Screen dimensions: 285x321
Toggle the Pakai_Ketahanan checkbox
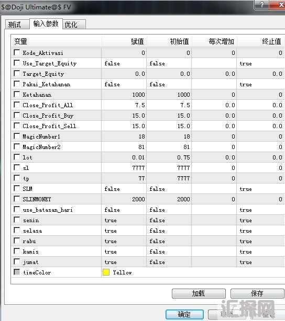(x=17, y=84)
